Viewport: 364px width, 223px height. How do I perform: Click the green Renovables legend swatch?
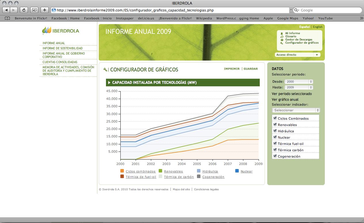[x=160, y=171]
